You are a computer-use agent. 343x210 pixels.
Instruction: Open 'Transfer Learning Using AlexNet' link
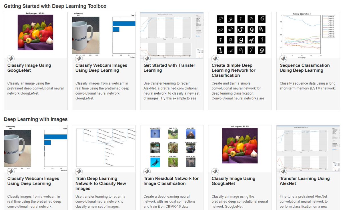305,181
